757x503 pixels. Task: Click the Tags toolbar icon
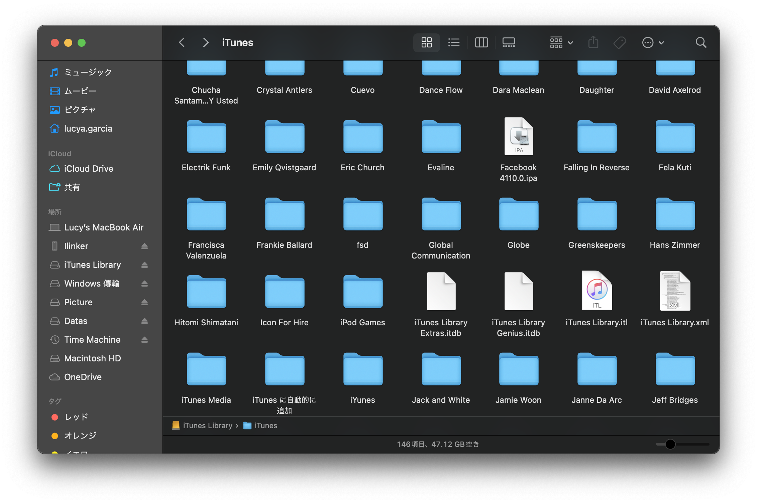pos(620,42)
